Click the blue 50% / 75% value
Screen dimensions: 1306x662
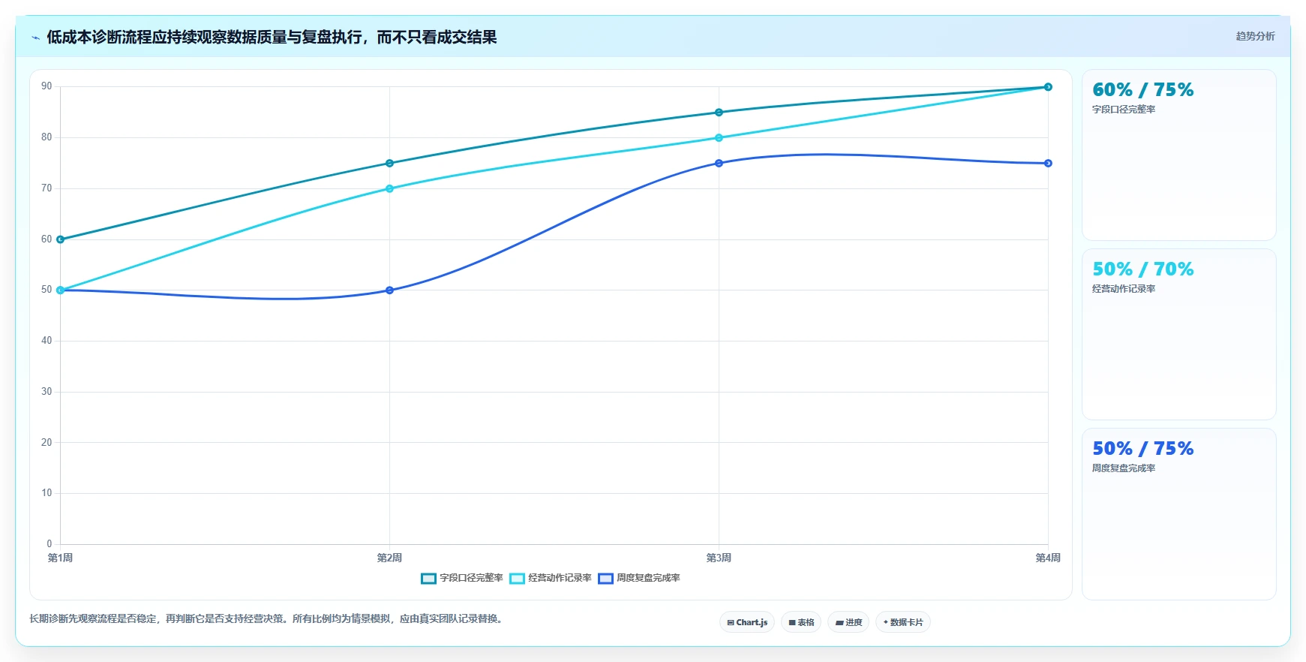pyautogui.click(x=1143, y=449)
